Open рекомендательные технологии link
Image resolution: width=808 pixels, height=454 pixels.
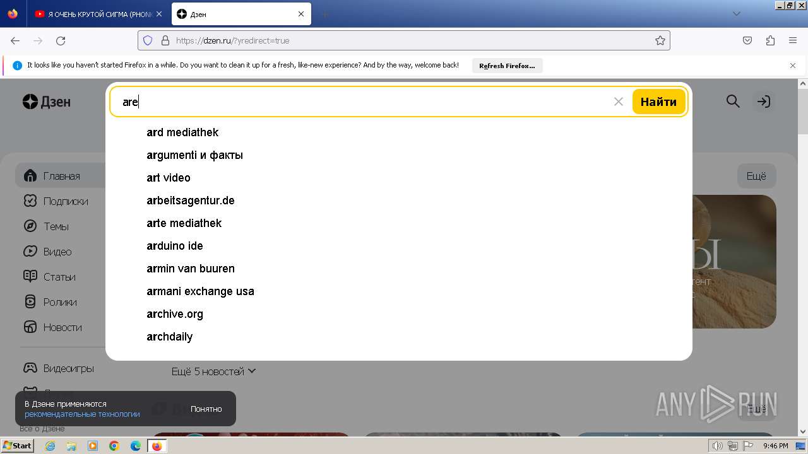(82, 414)
